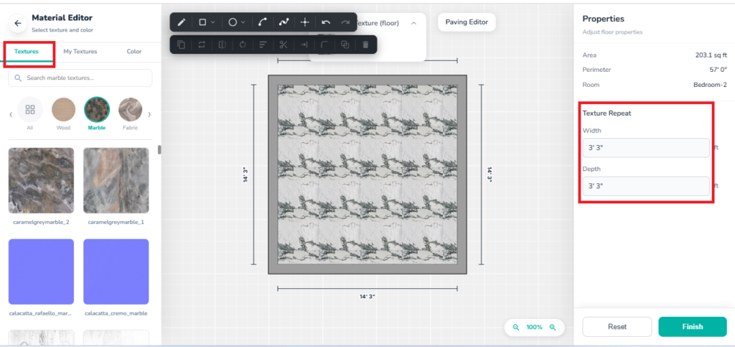735x347 pixels.
Task: Click the Reset button
Action: [617, 327]
